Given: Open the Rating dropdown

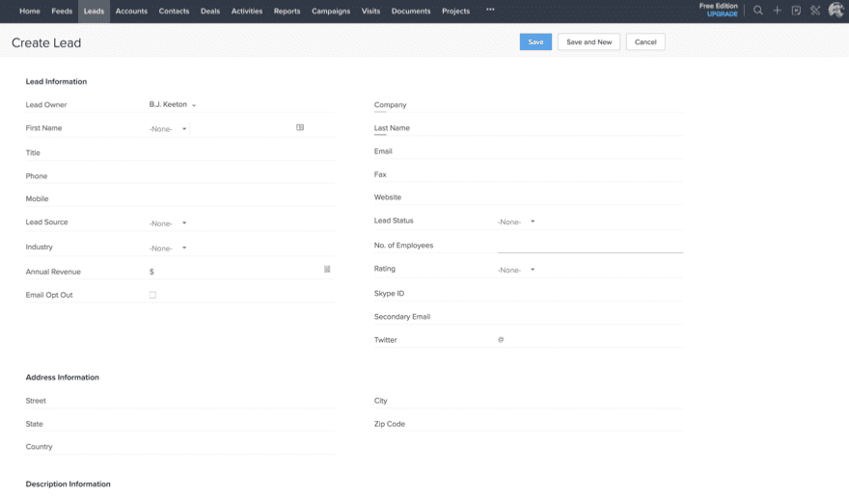Looking at the screenshot, I should [516, 271].
